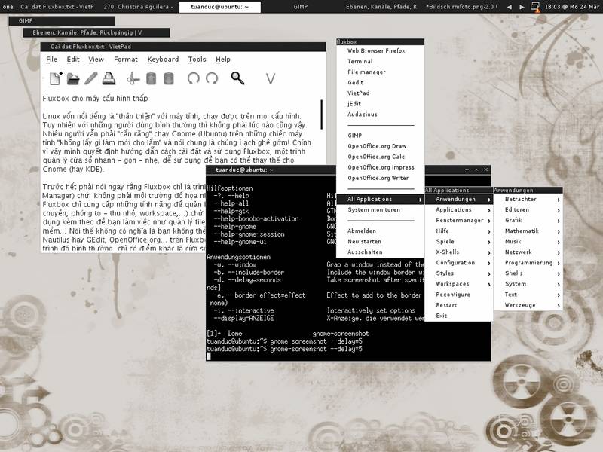
Task: Expand the Fenstermanager submenu
Action: click(458, 221)
